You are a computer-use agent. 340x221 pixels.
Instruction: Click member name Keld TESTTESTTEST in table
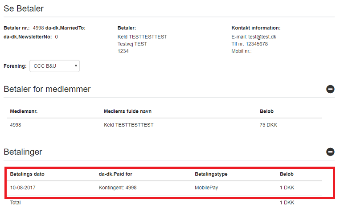coord(128,125)
